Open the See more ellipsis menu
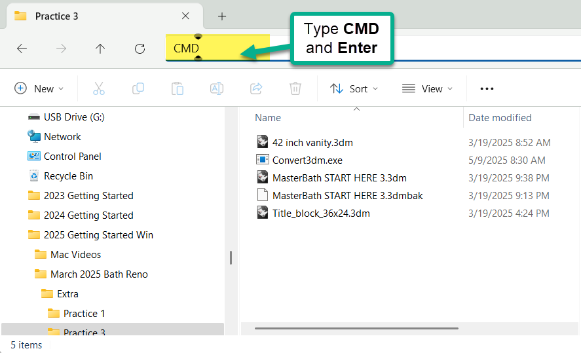The image size is (581, 353). 487,88
